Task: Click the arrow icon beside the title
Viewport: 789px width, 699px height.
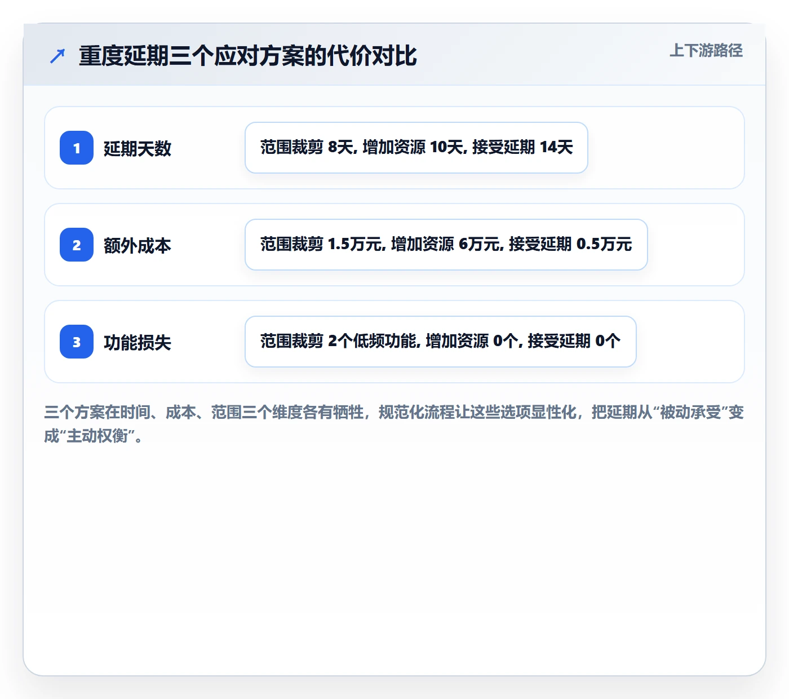Action: (x=57, y=56)
